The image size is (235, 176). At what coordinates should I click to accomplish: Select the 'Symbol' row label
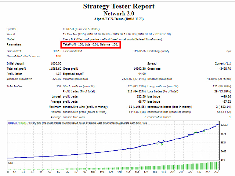[11, 29]
